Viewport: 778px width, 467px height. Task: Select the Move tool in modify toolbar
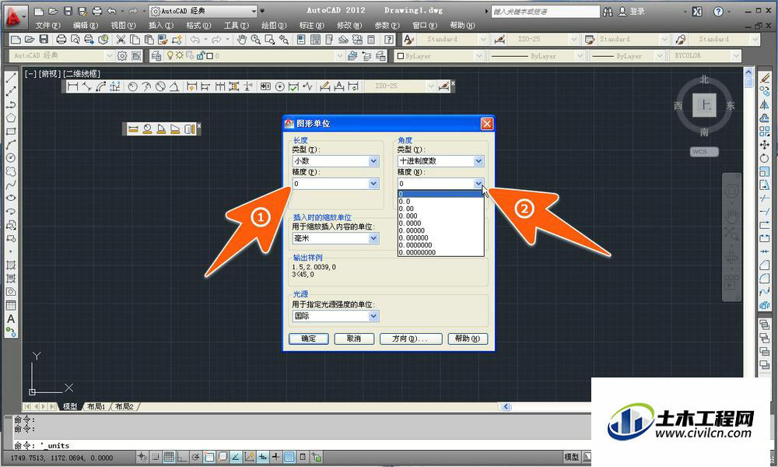(x=764, y=145)
